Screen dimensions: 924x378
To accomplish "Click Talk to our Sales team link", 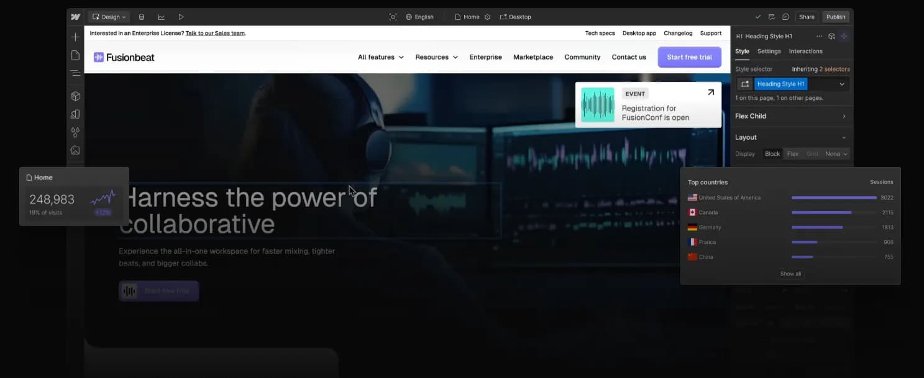I will [215, 34].
